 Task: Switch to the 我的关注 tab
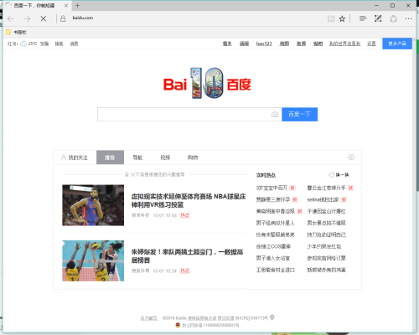[x=75, y=157]
